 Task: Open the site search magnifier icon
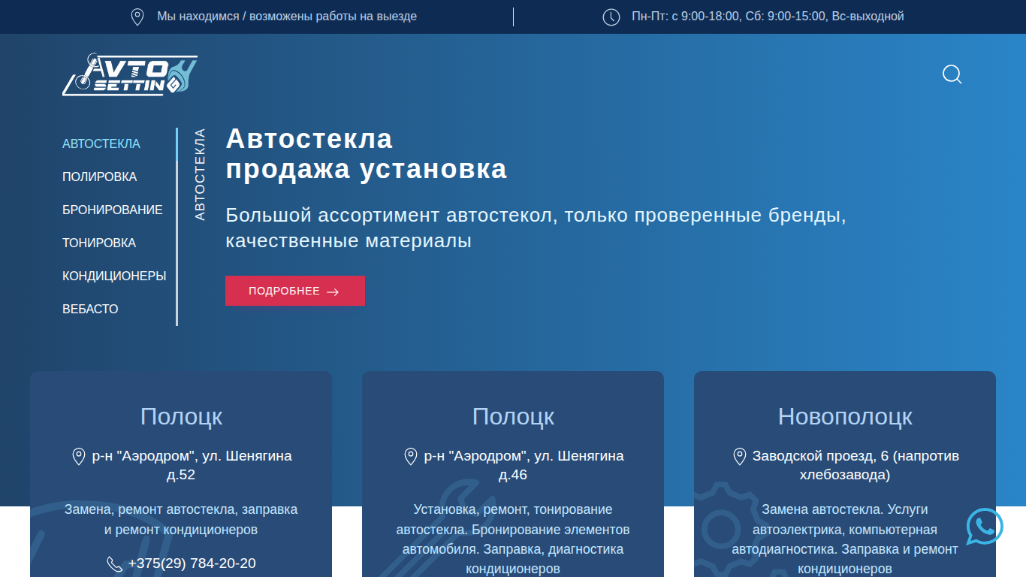(x=952, y=74)
